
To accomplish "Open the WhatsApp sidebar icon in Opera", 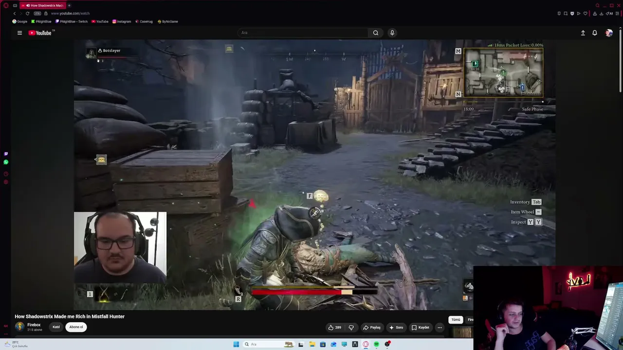I will point(6,162).
